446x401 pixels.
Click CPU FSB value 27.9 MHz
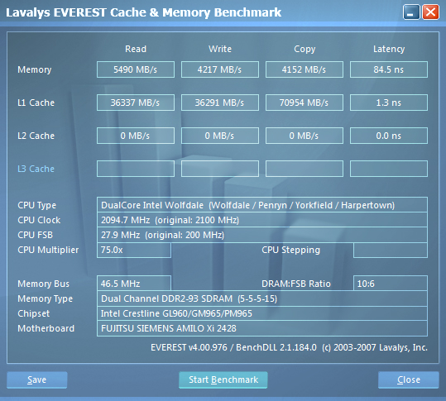(262, 235)
